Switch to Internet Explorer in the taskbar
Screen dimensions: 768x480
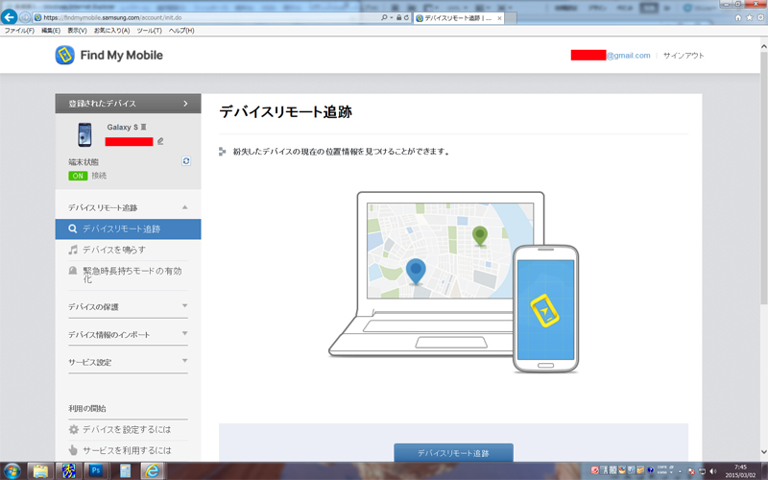pos(153,471)
